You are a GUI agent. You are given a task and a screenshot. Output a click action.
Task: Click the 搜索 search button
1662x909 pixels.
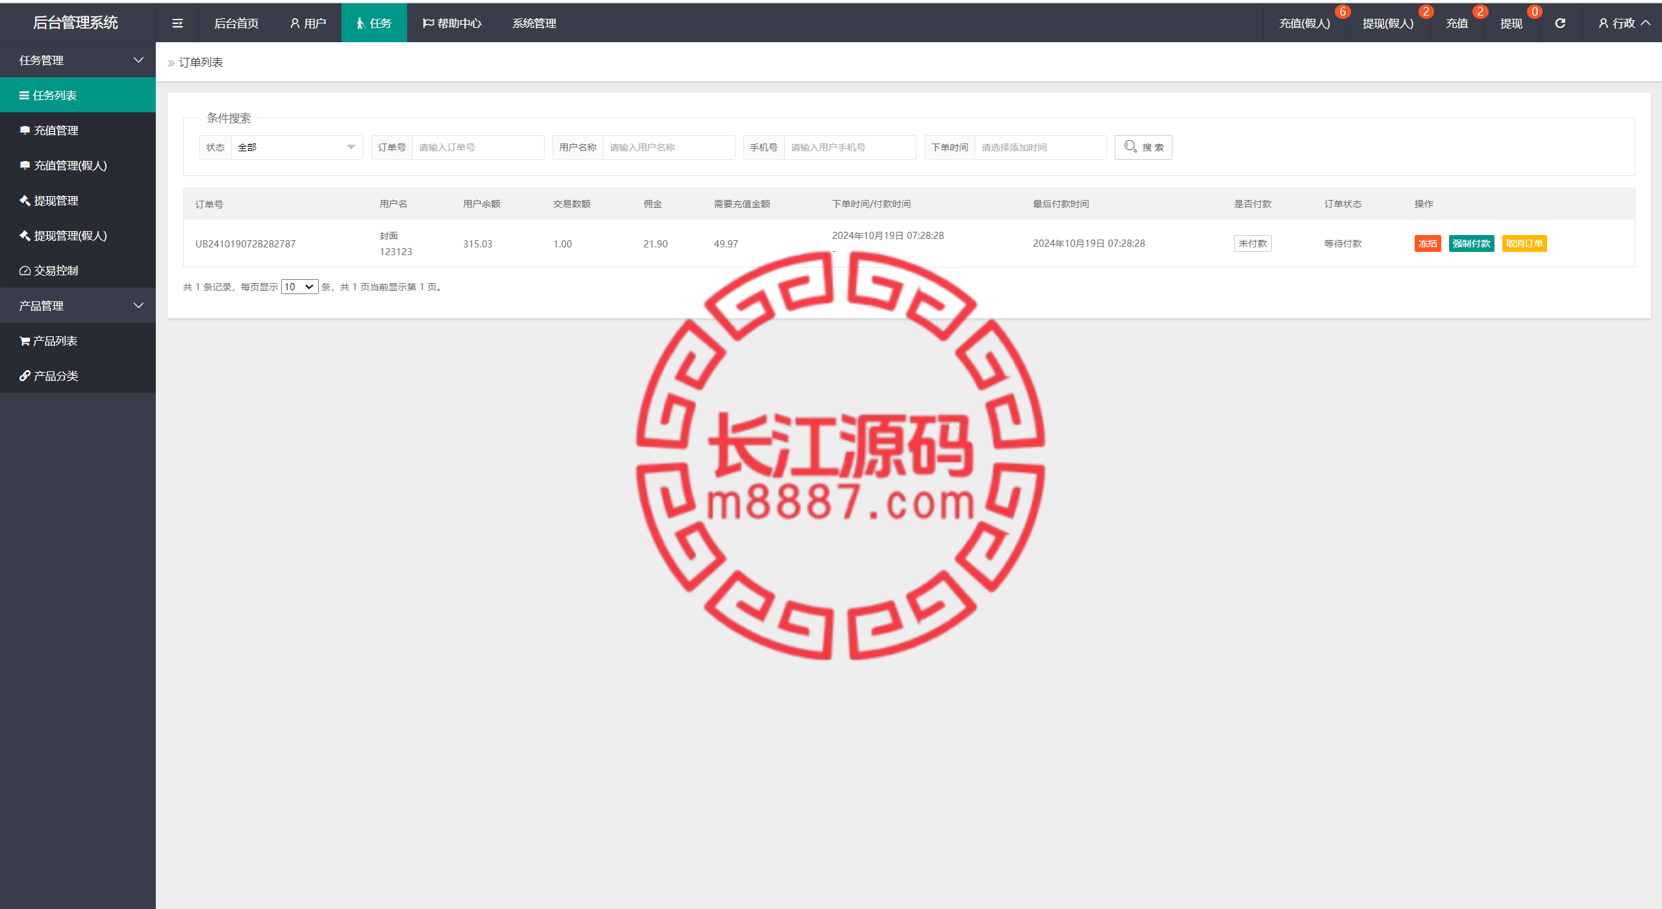click(x=1143, y=147)
